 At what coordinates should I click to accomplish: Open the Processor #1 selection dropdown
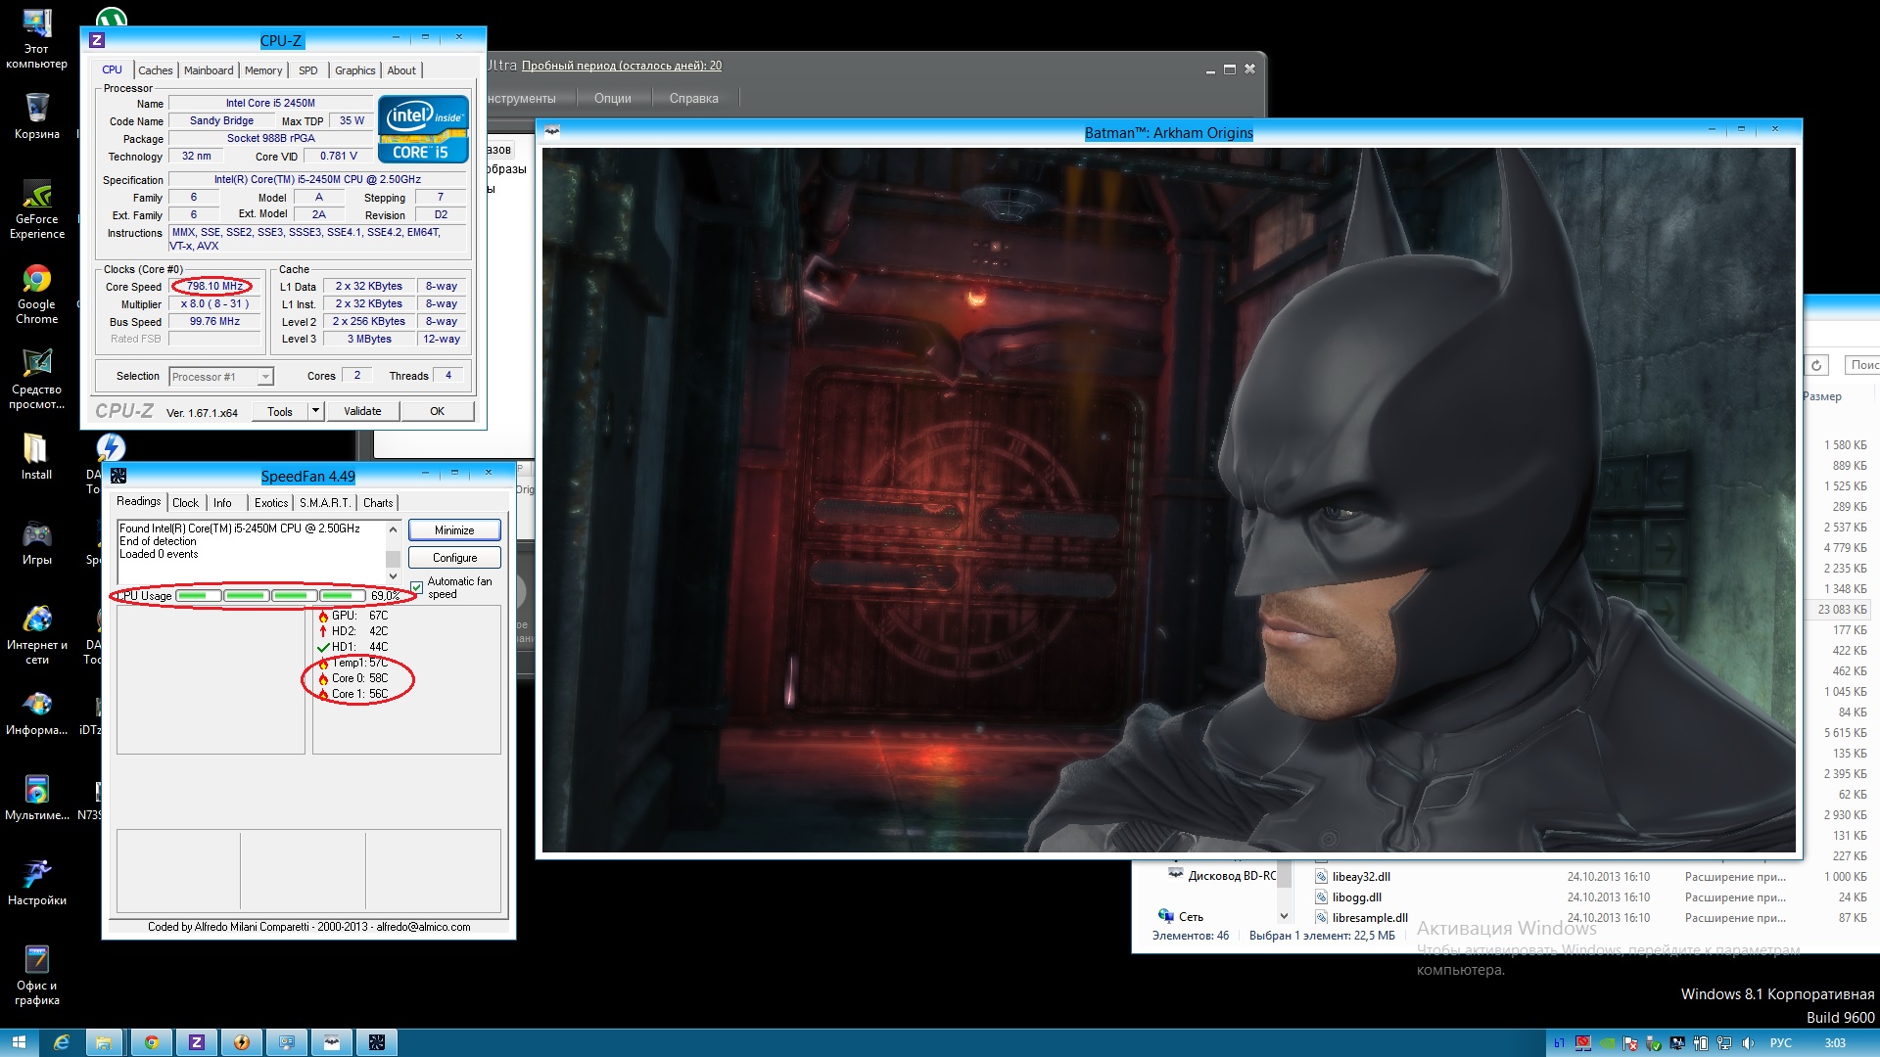[264, 377]
